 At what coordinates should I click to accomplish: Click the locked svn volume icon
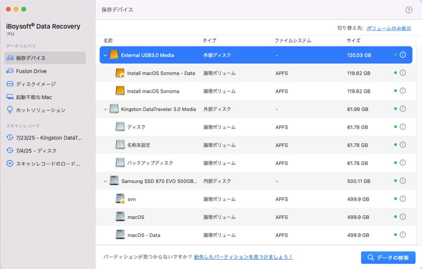click(120, 199)
